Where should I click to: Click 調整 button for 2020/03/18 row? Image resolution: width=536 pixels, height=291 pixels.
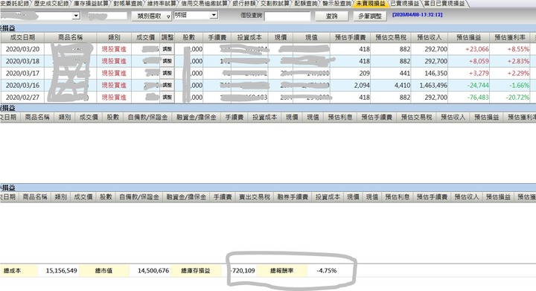point(167,61)
